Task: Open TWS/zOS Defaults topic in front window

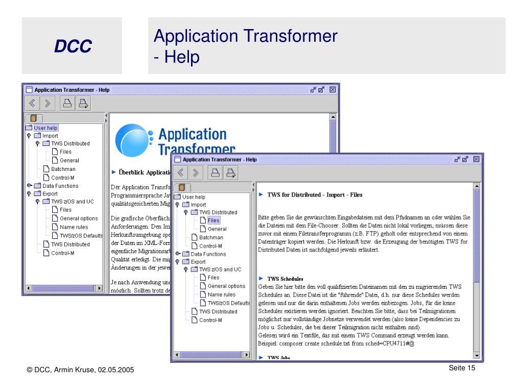Action: tap(228, 303)
